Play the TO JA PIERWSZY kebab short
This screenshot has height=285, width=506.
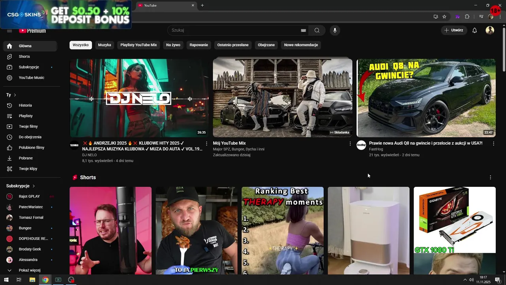click(x=196, y=231)
